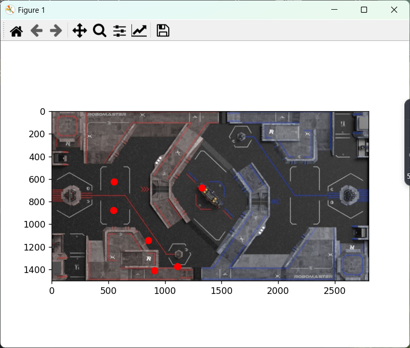This screenshot has height=348, width=410.
Task: Click the red marker on the diagonal red line
Action: click(148, 240)
